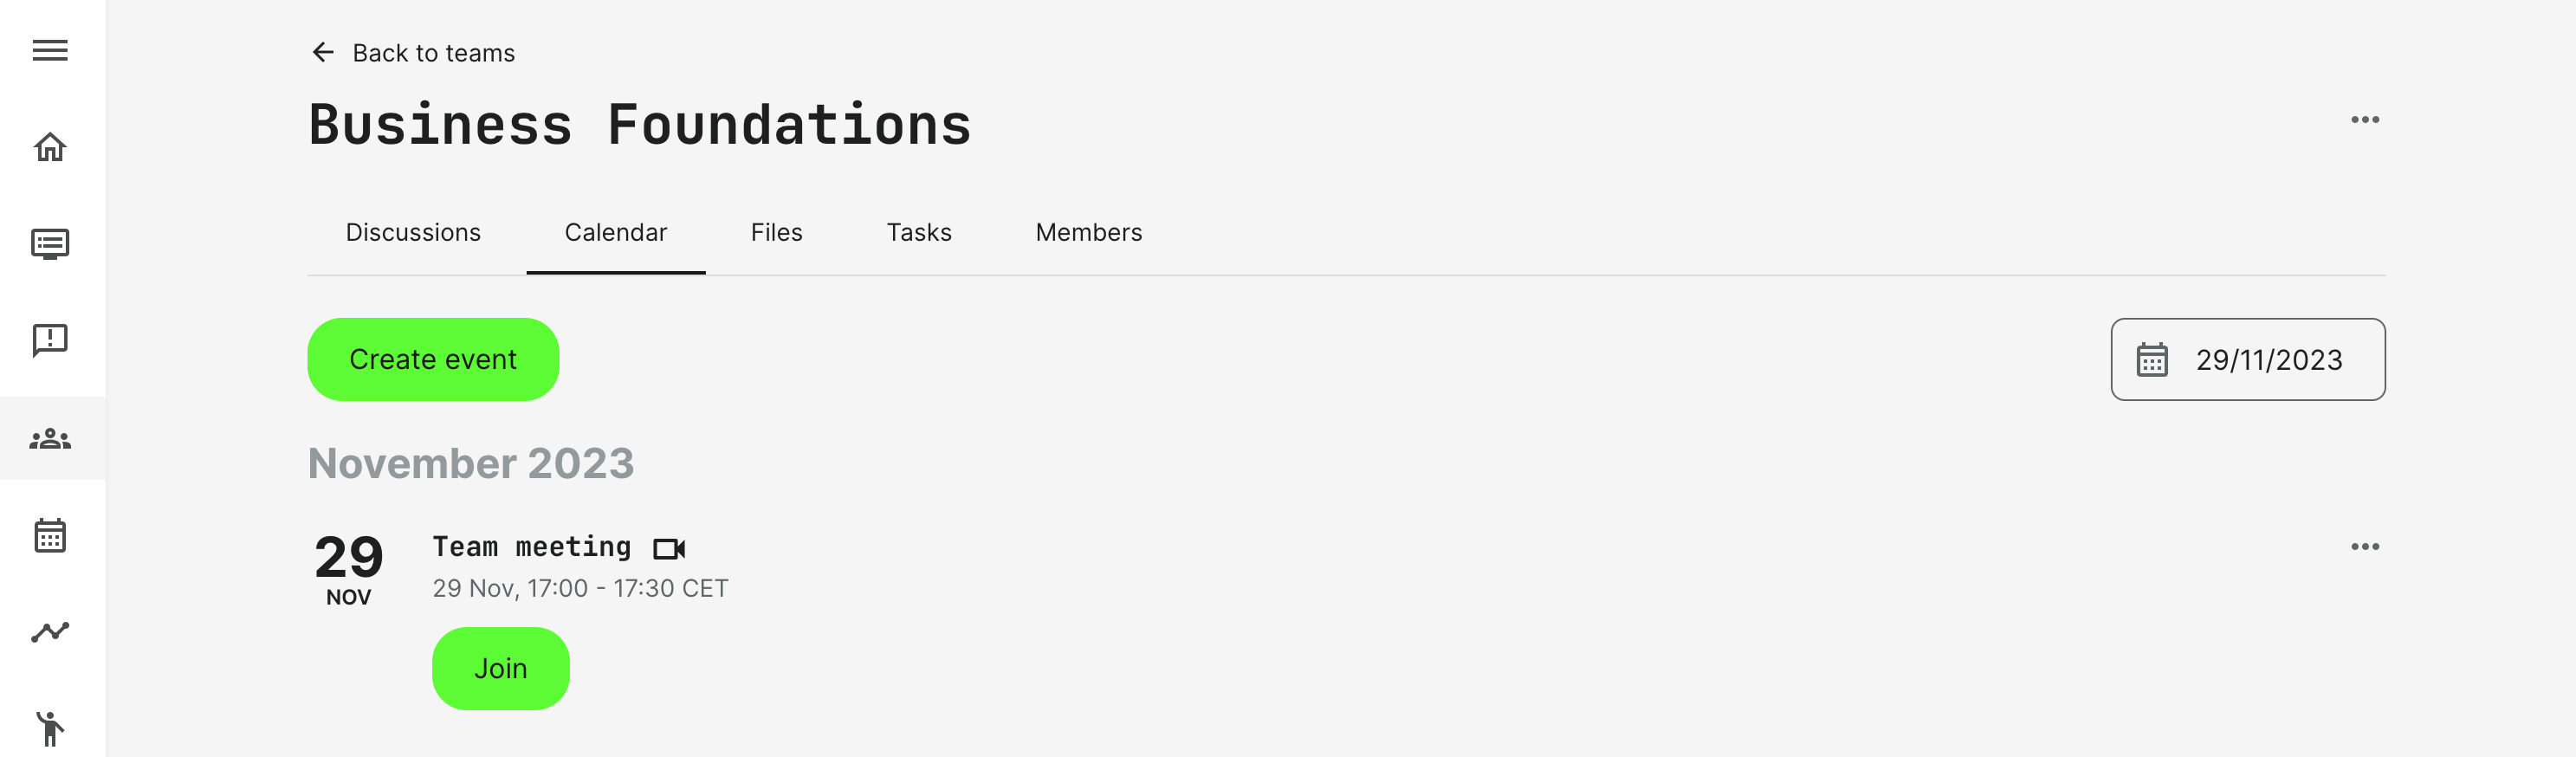Select the Teams sidebar icon

(x=50, y=438)
